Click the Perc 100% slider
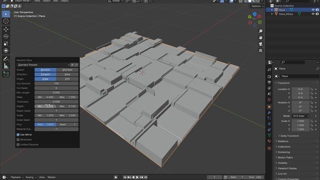 [x=45, y=124]
